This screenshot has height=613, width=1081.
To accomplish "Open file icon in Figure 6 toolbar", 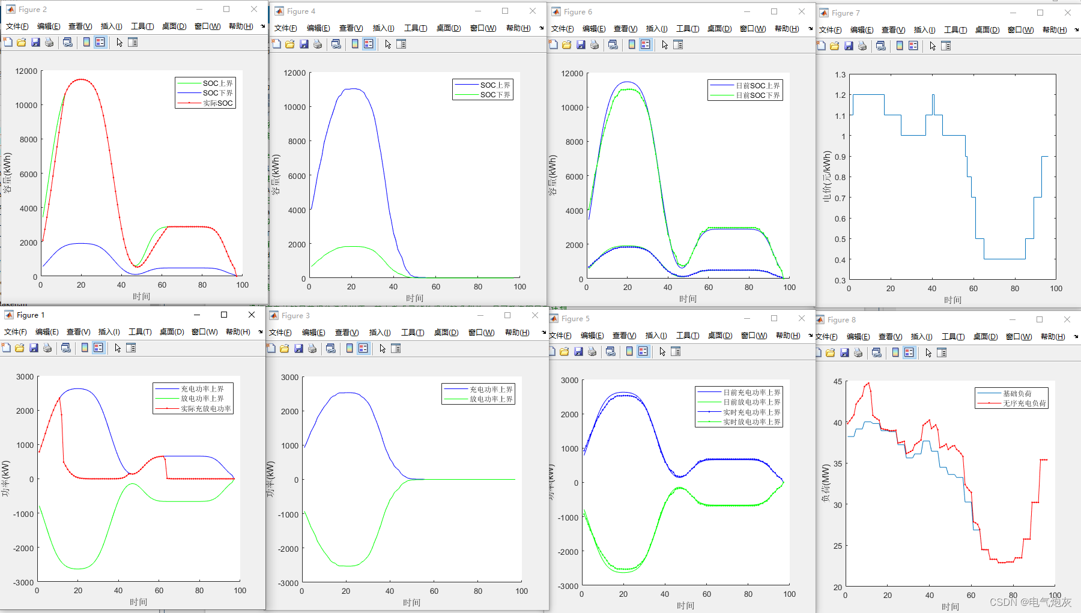I will pyautogui.click(x=567, y=44).
